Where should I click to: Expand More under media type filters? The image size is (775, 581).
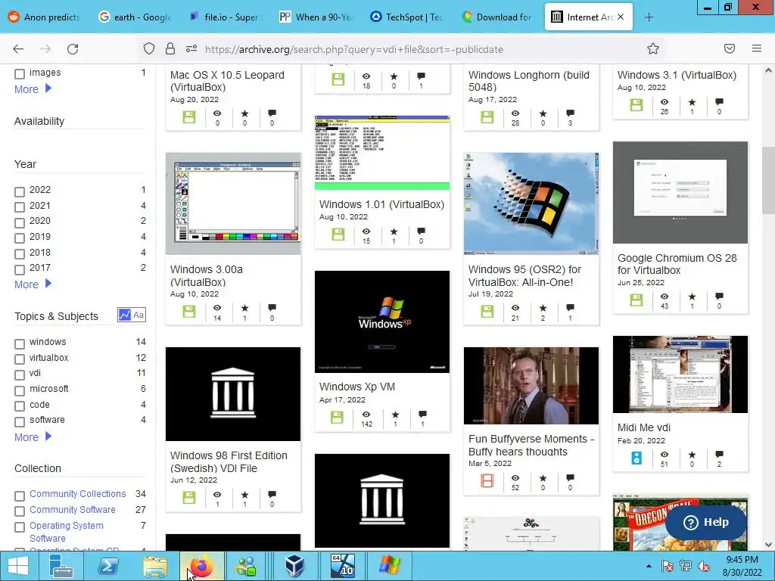tap(33, 89)
